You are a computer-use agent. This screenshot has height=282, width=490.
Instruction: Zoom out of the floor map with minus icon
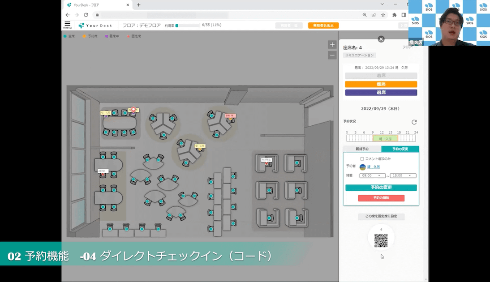click(x=332, y=55)
